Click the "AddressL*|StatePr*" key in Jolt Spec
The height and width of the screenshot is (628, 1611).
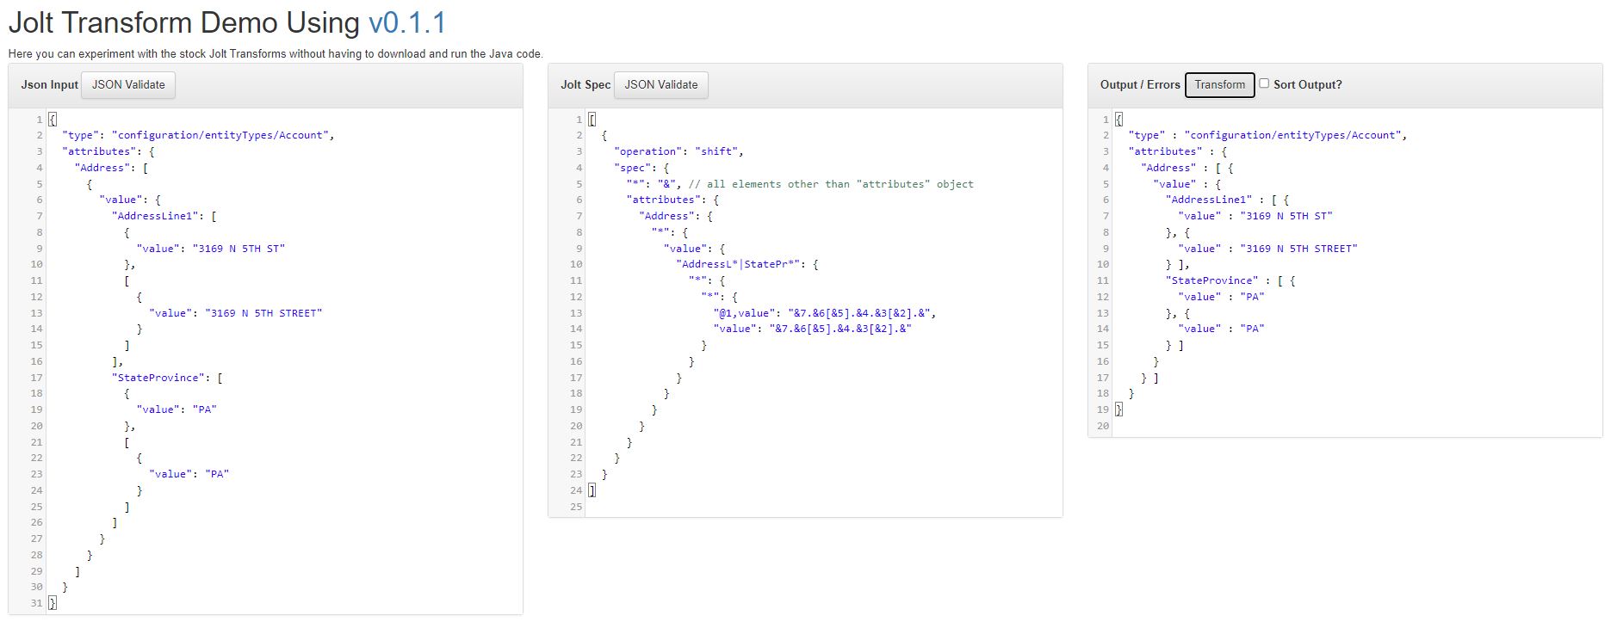pos(740,264)
